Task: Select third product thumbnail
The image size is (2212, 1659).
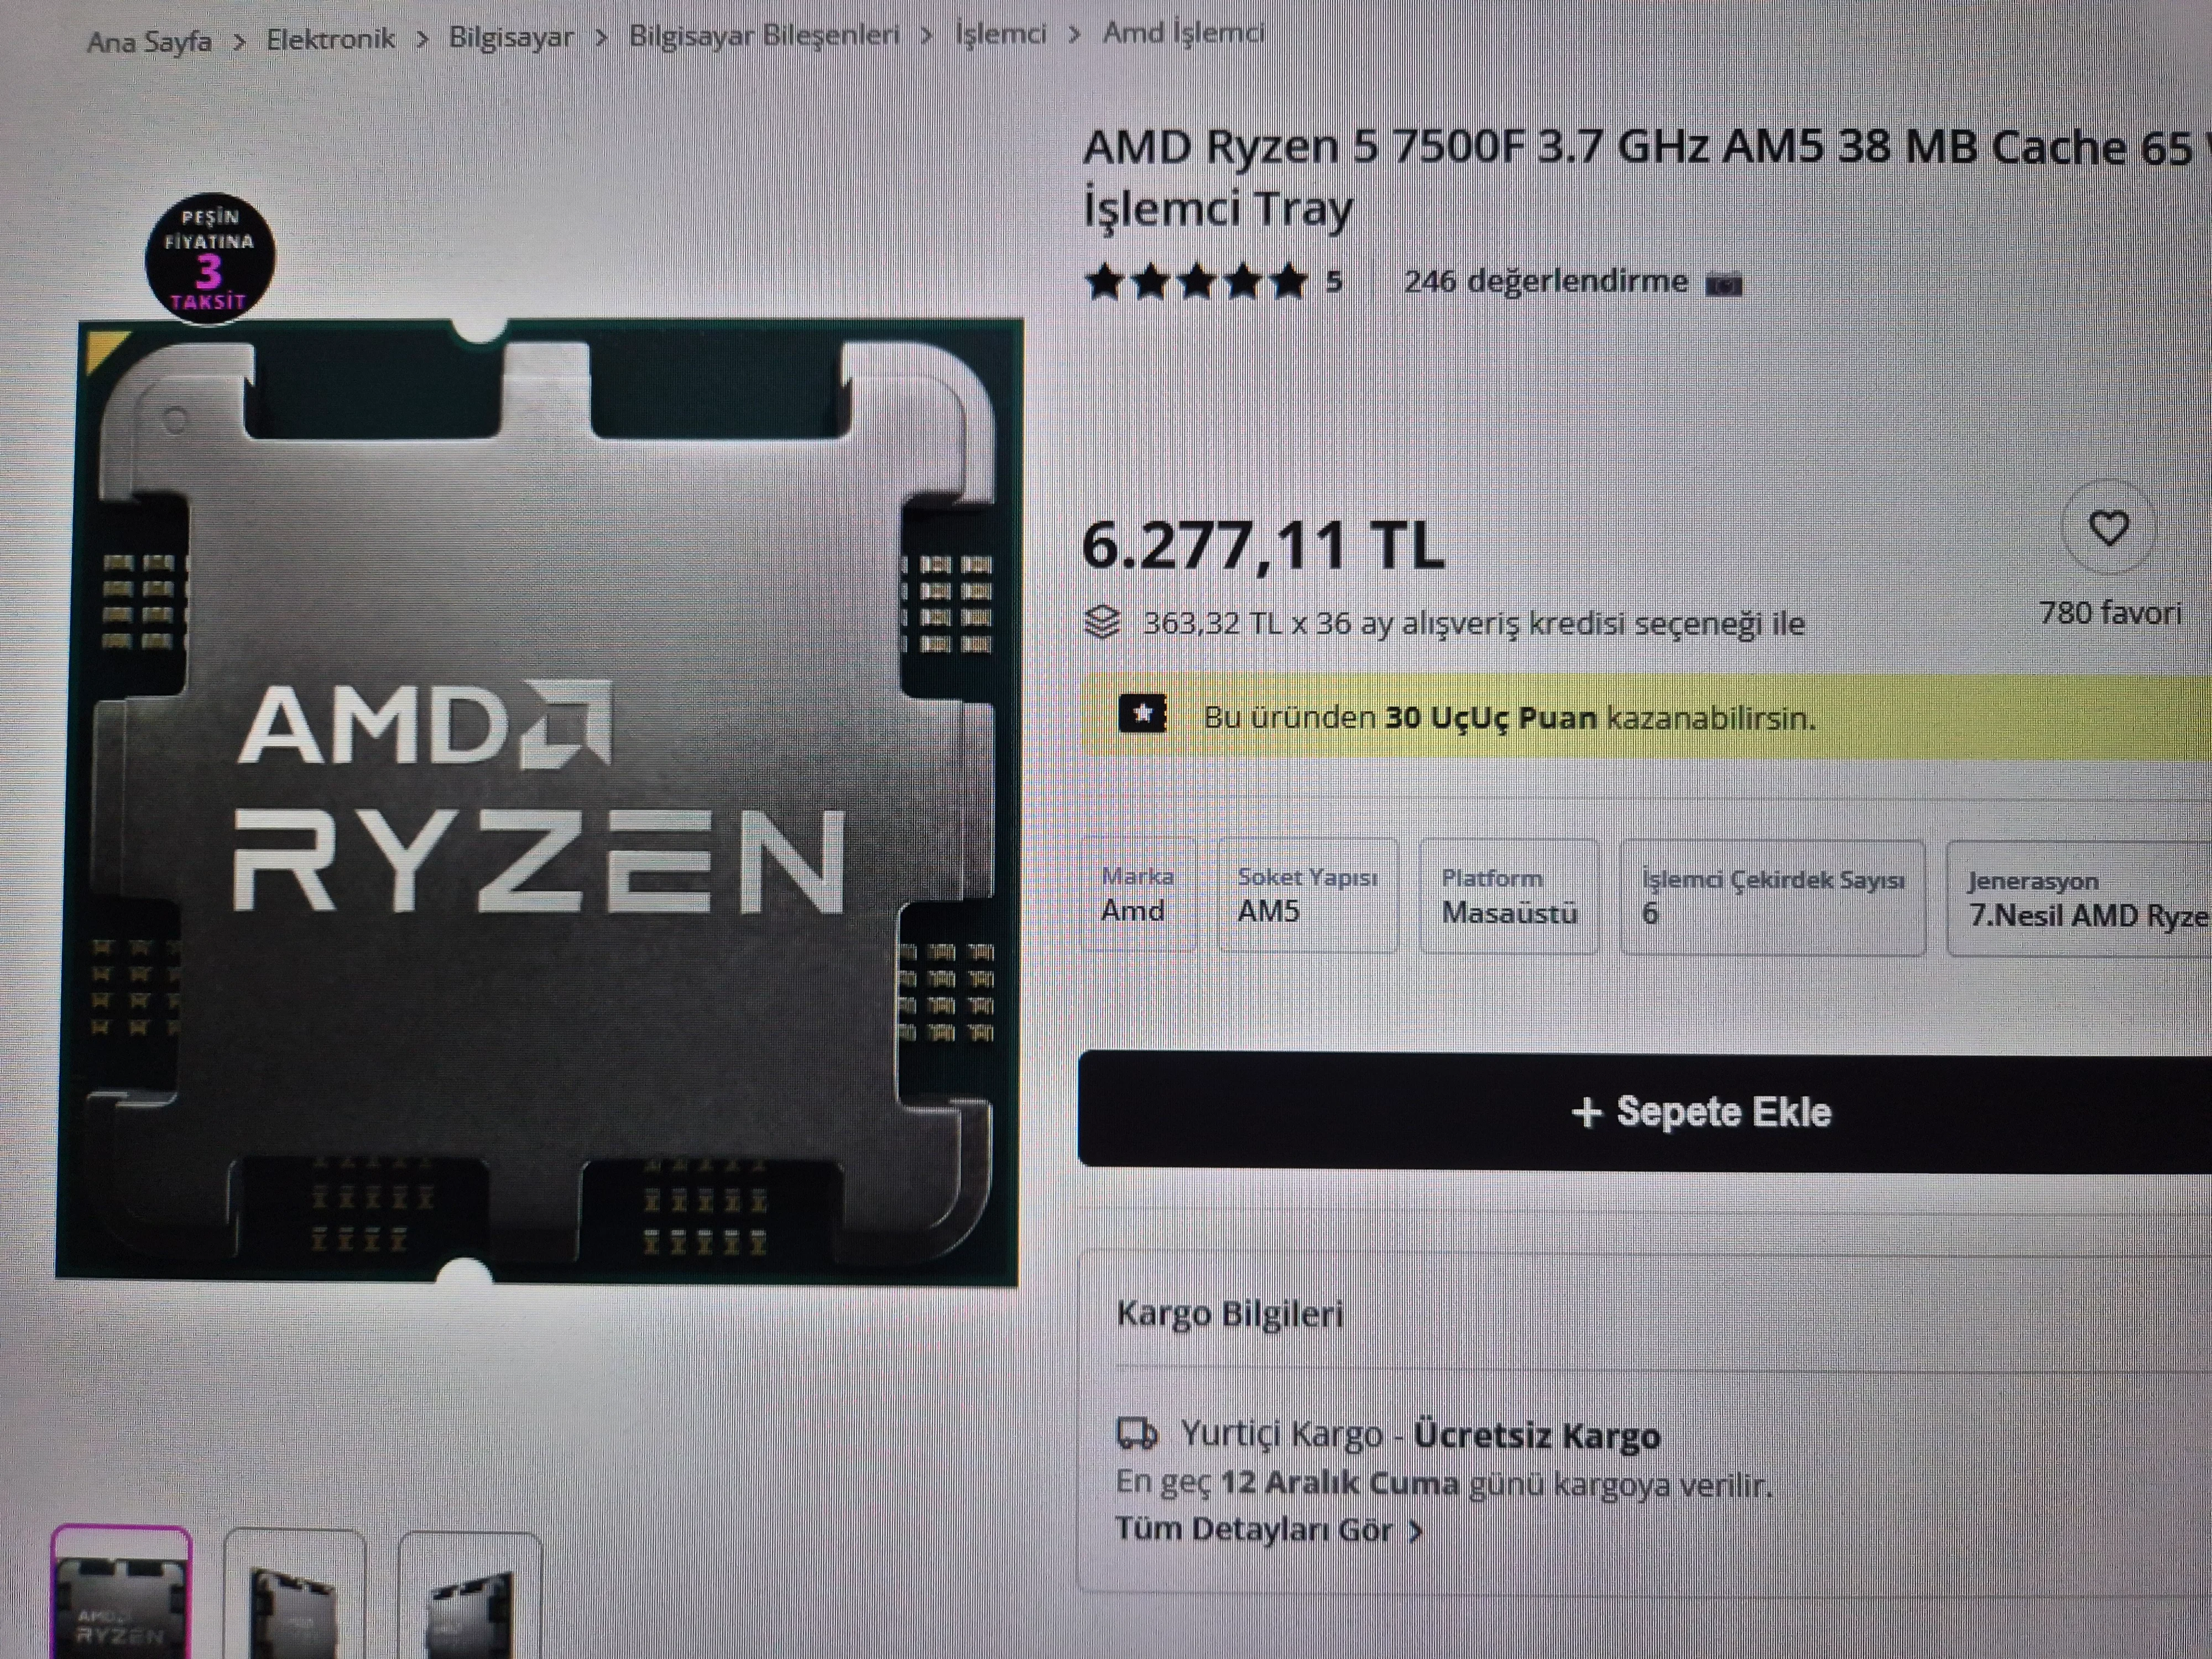Action: pyautogui.click(x=470, y=1595)
